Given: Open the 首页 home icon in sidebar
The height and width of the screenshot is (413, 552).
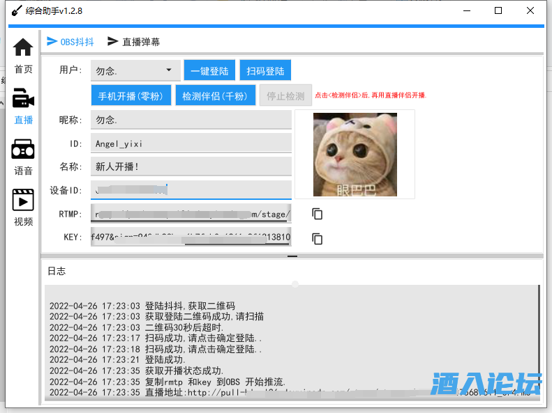Looking at the screenshot, I should pos(23,48).
